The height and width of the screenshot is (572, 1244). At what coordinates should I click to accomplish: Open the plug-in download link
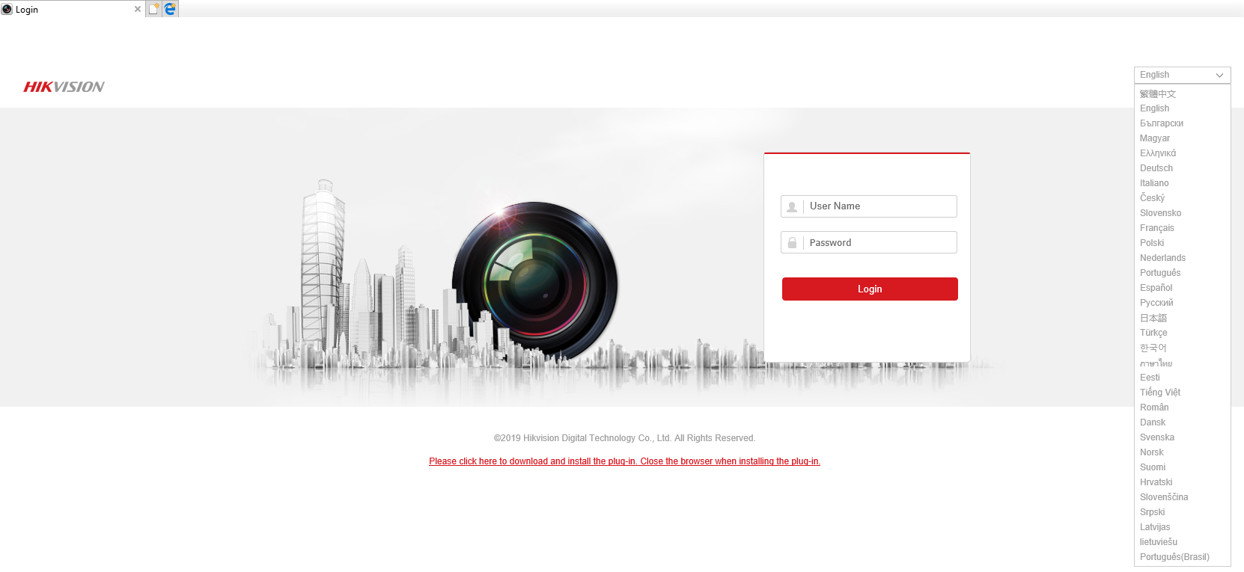(x=624, y=461)
